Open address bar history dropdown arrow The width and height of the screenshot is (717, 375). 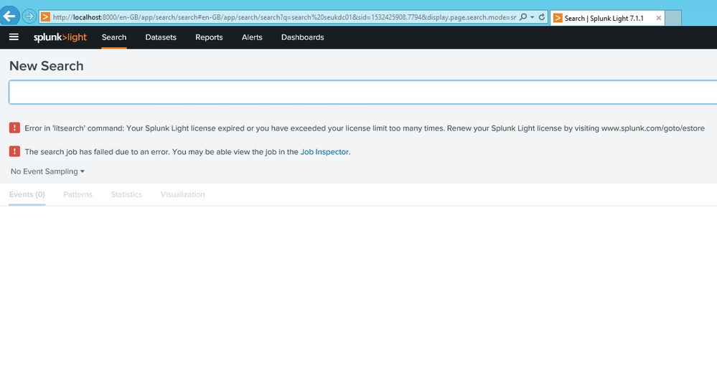pos(533,17)
